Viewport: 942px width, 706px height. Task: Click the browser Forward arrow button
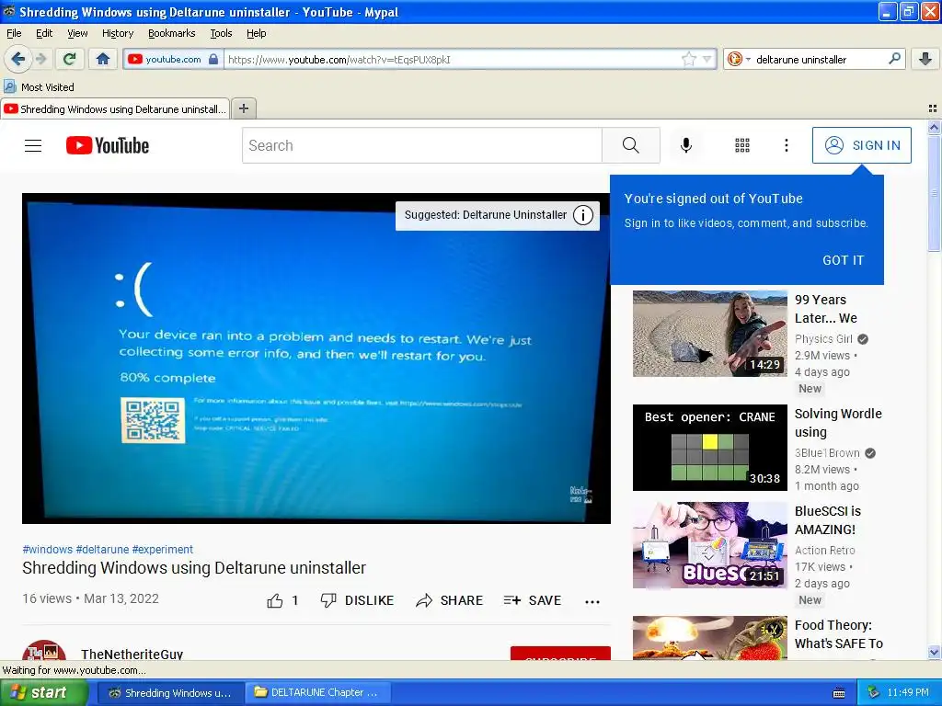(x=40, y=59)
